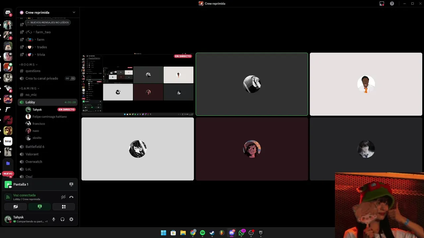Select user Tahysk in Lobby list

pyautogui.click(x=37, y=109)
